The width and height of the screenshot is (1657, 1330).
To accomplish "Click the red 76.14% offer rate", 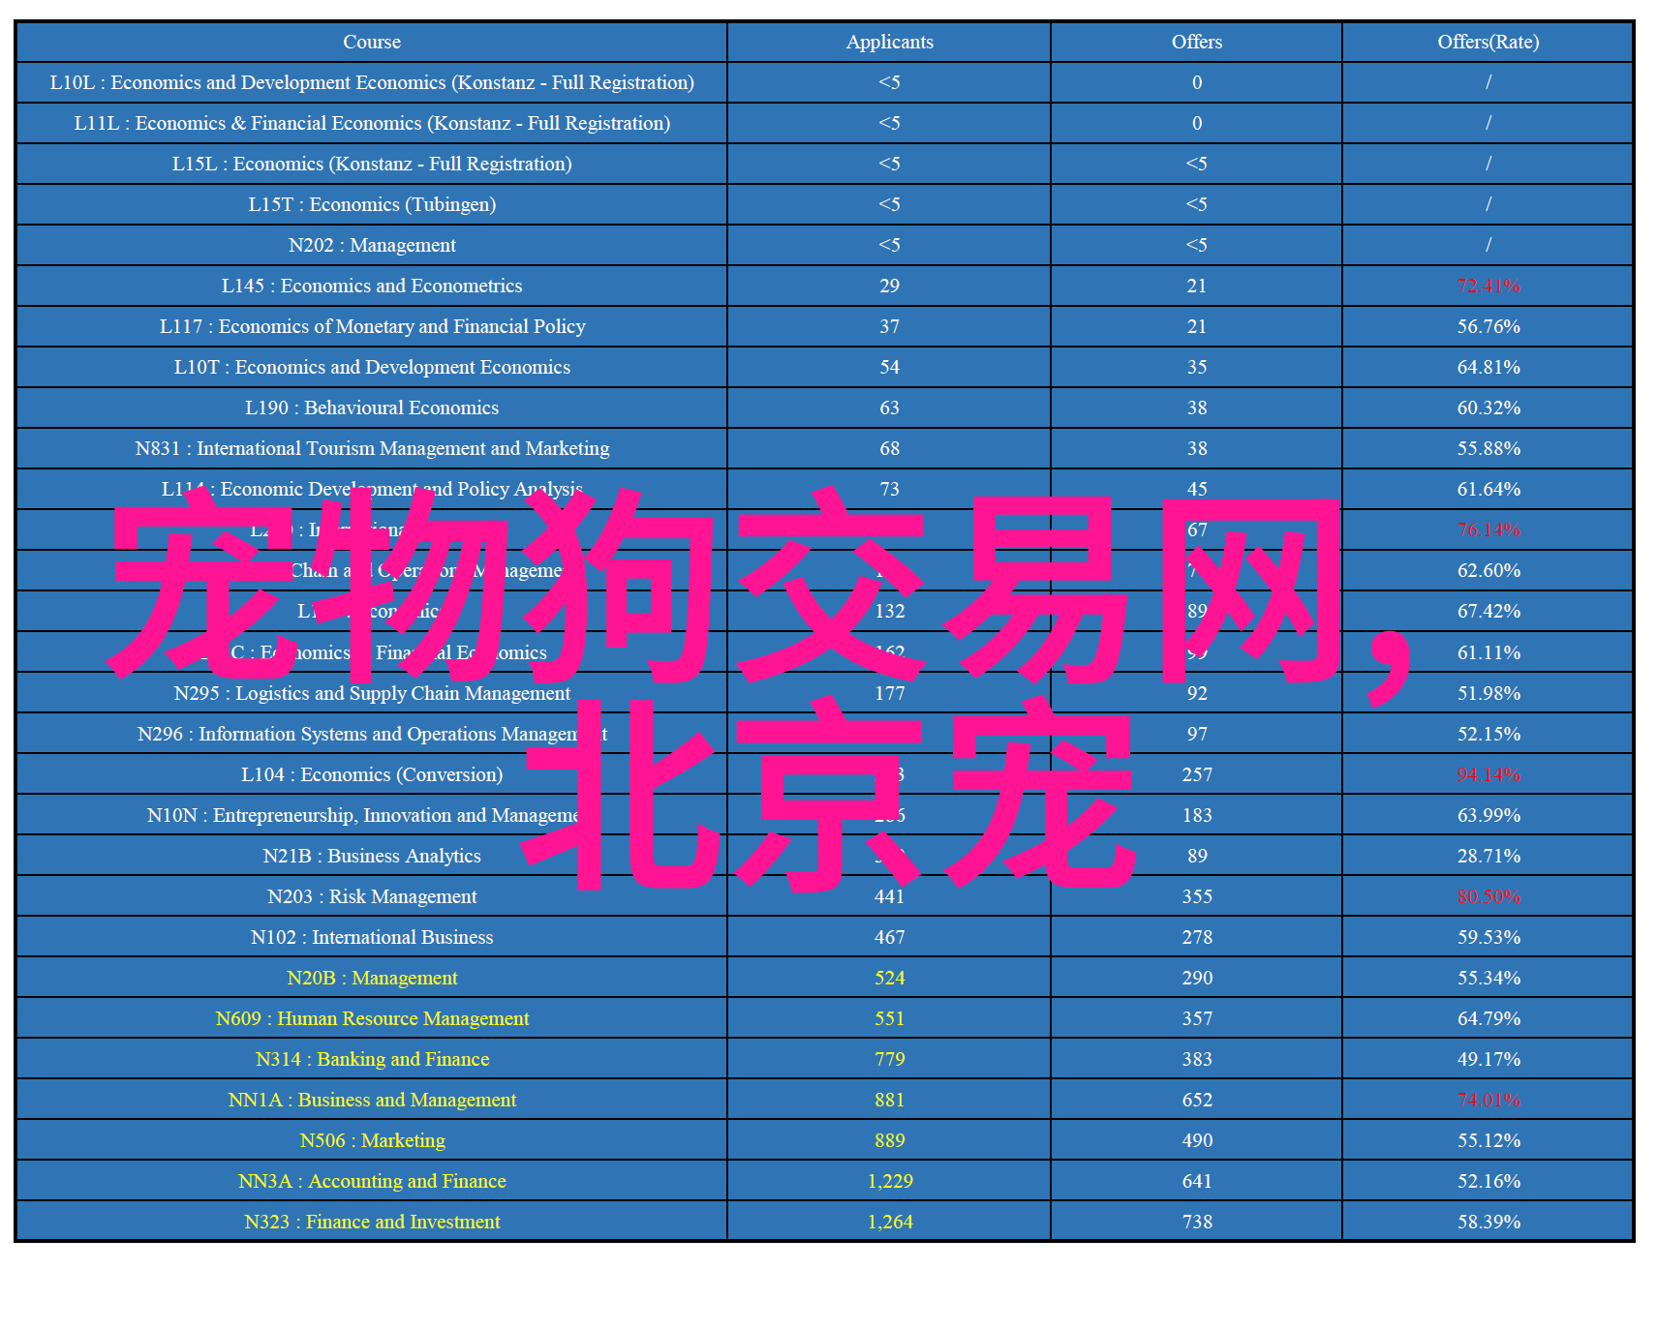I will 1488,529.
